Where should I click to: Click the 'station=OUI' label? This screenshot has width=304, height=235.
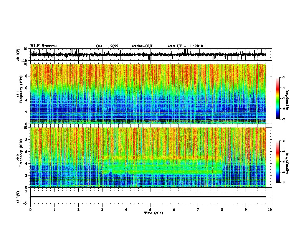click(142, 46)
